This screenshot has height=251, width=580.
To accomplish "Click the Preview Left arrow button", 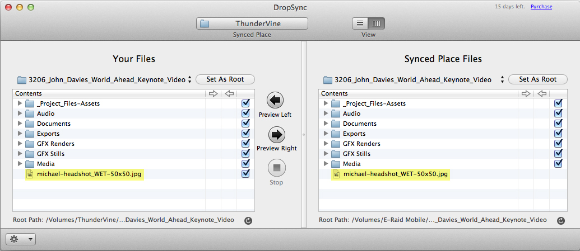I will (275, 100).
